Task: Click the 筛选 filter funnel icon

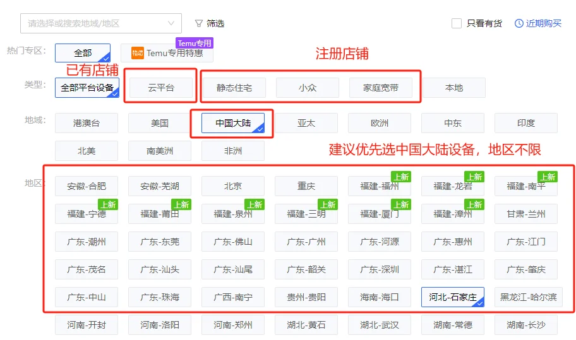Action: click(198, 23)
